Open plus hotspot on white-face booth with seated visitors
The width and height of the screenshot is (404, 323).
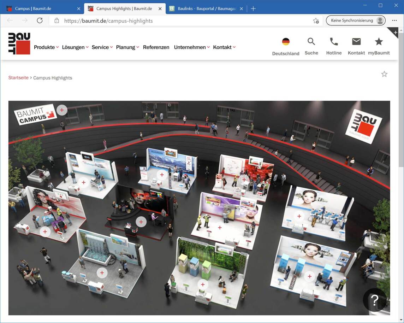coord(299,216)
